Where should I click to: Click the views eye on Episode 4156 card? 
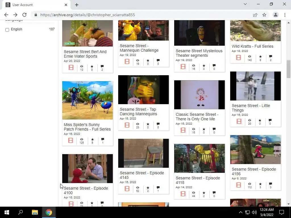tap(250, 184)
